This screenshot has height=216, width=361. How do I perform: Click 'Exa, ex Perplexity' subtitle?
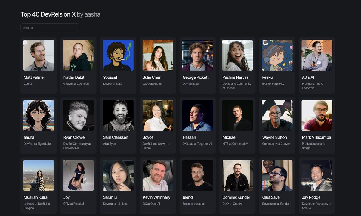point(273,84)
